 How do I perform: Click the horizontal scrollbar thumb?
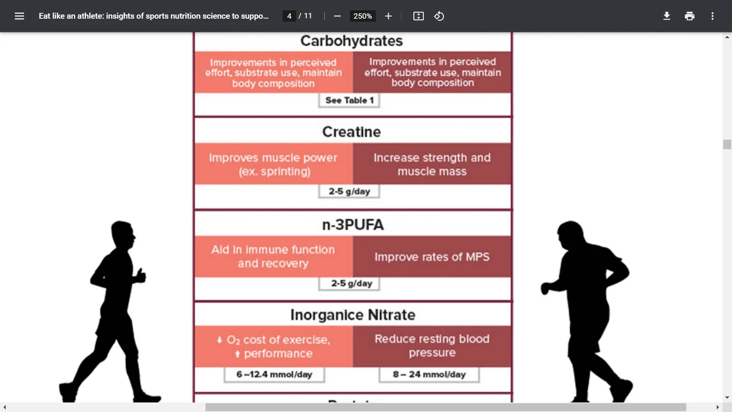(446, 407)
